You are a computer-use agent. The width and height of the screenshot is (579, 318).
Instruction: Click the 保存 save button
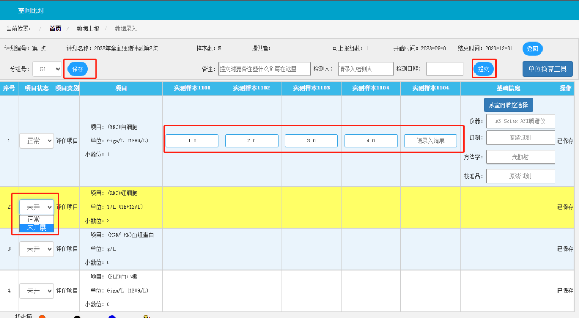click(77, 69)
